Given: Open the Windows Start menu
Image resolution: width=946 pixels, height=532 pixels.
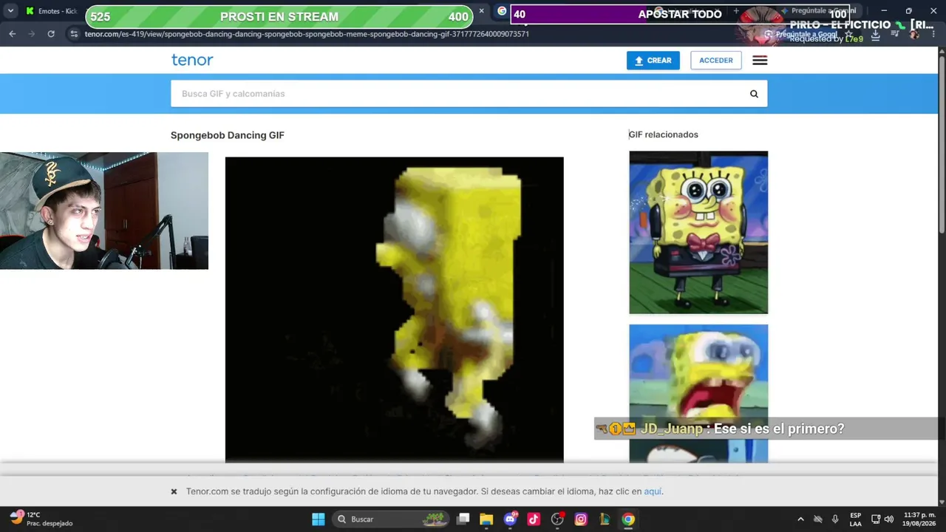Looking at the screenshot, I should [x=319, y=519].
